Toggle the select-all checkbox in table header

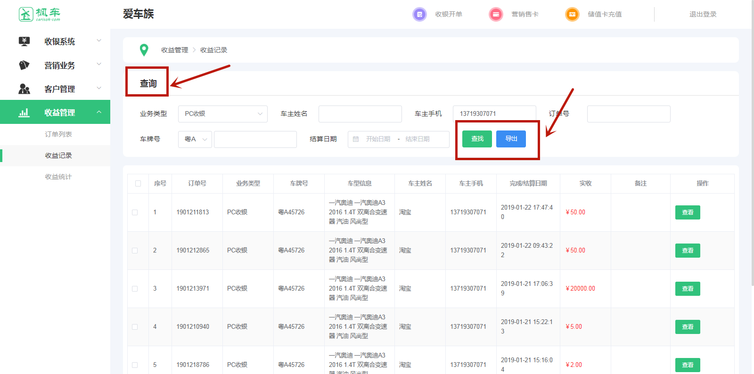(138, 184)
